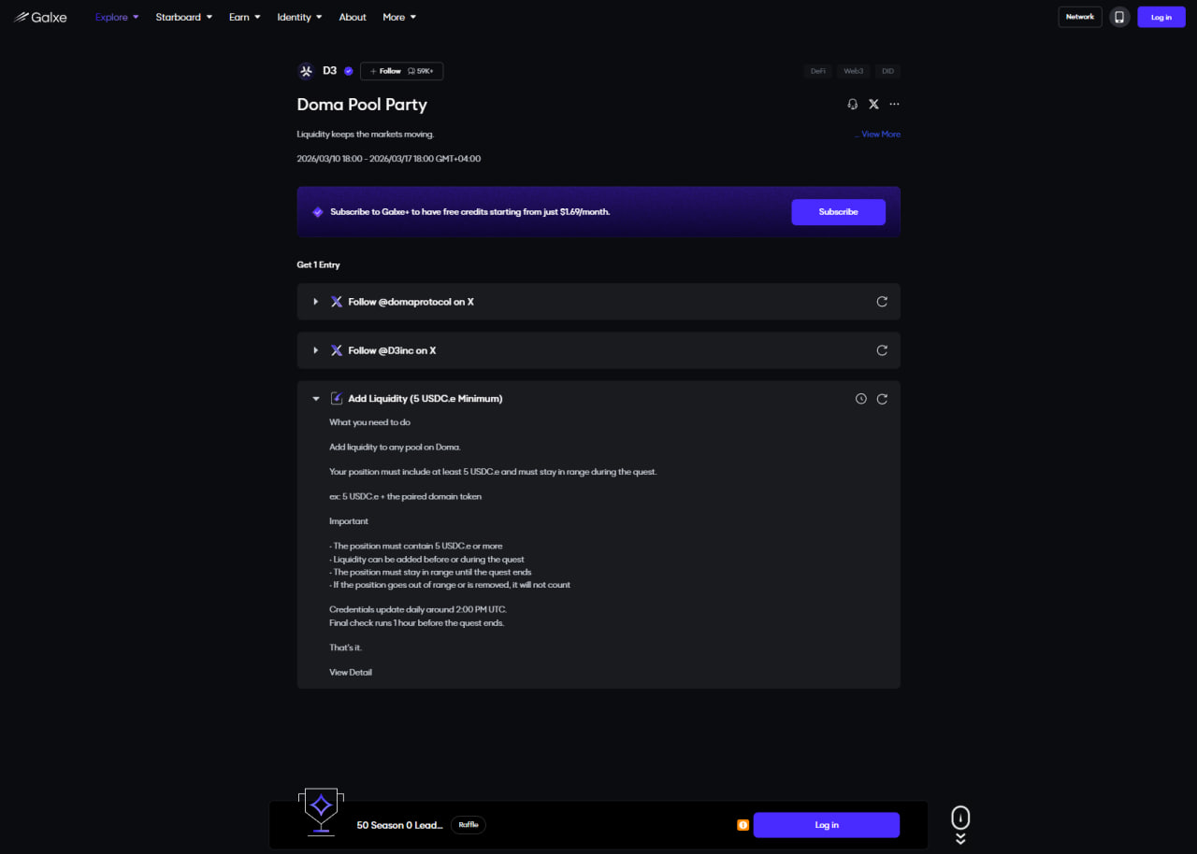Refresh the Follow @domaprotocol task
This screenshot has width=1197, height=854.
(x=881, y=302)
